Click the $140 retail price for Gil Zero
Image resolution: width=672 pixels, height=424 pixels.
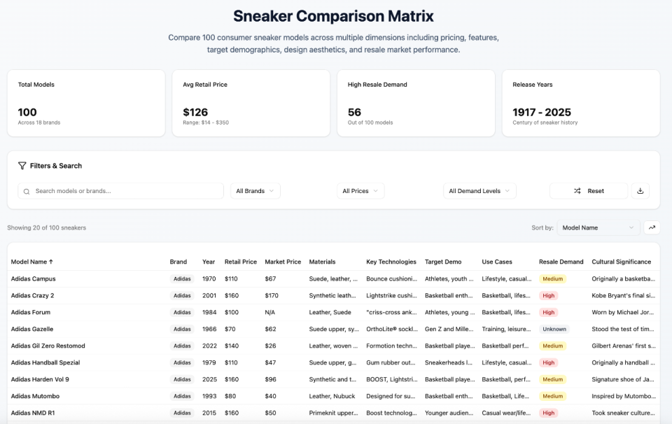point(232,346)
